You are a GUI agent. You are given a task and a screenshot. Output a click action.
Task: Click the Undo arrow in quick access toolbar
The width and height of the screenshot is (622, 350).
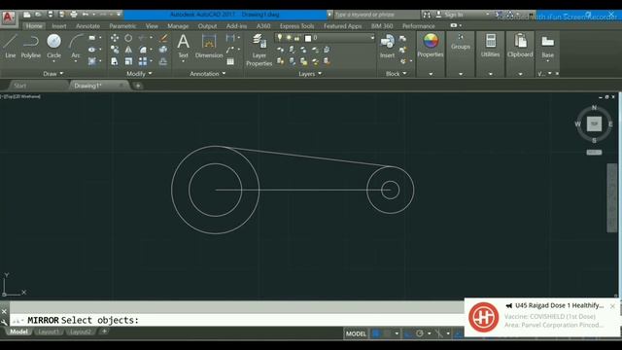click(x=86, y=15)
